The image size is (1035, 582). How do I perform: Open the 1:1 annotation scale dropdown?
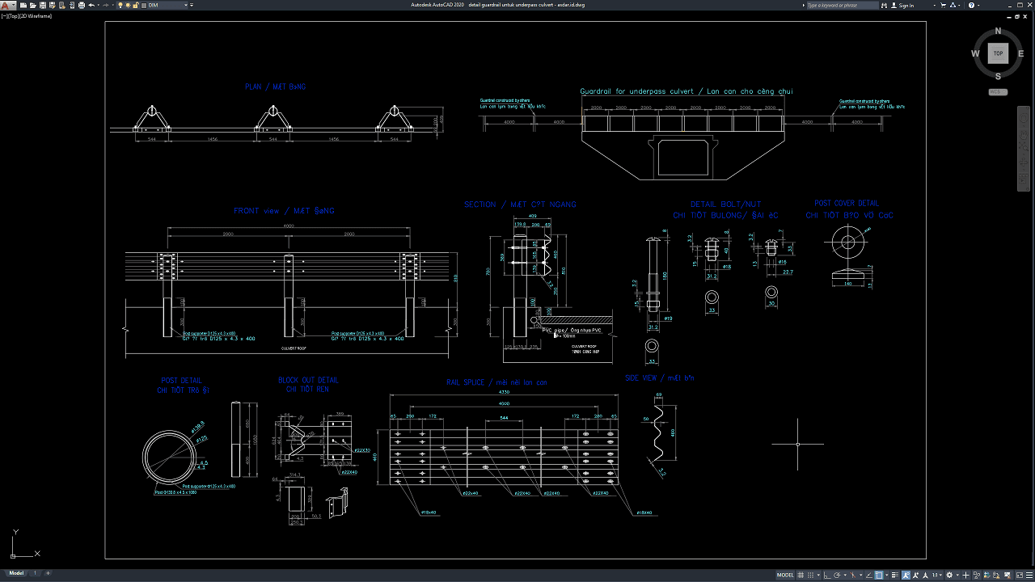[936, 576]
